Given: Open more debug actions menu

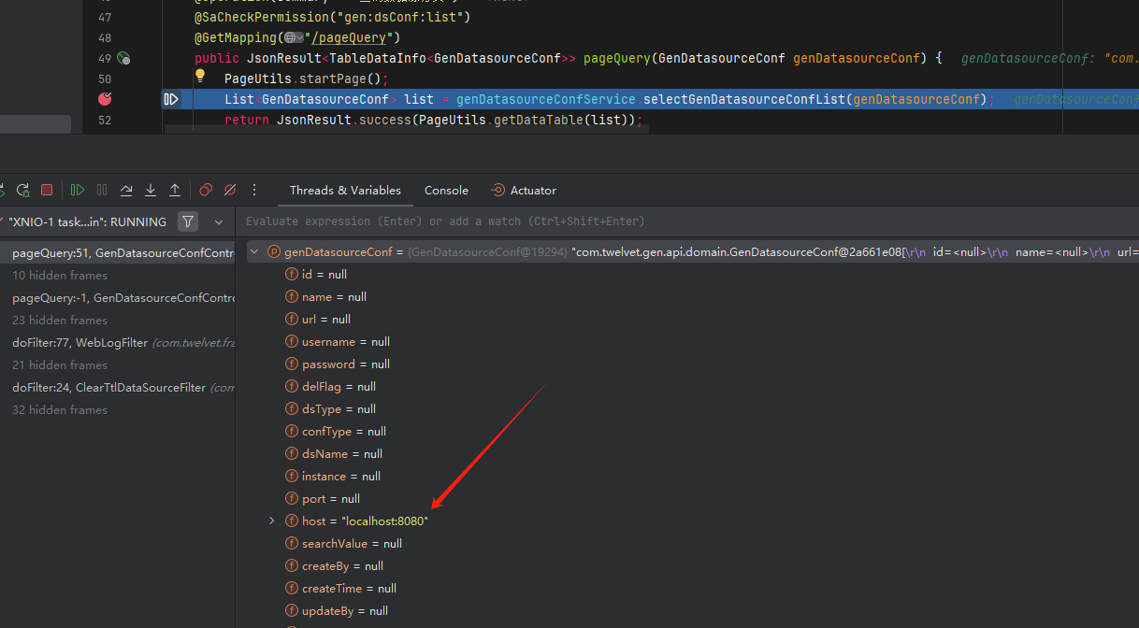Looking at the screenshot, I should coord(254,190).
